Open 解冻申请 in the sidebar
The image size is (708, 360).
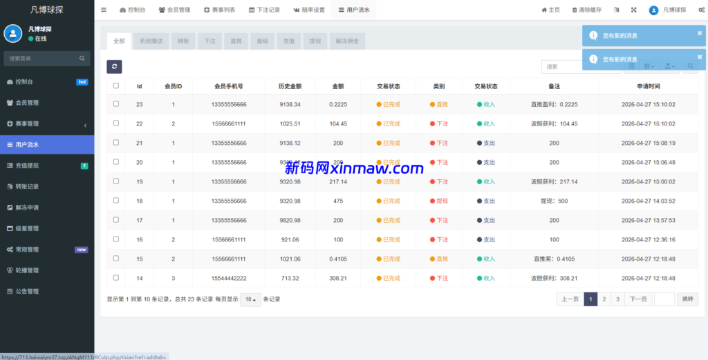(47, 208)
